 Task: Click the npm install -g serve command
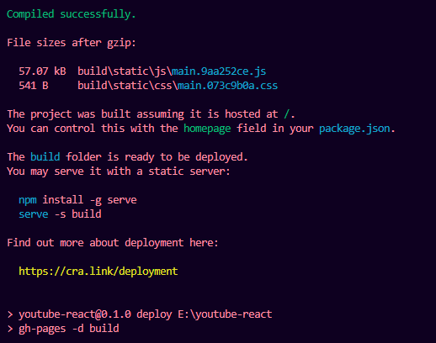click(x=77, y=200)
